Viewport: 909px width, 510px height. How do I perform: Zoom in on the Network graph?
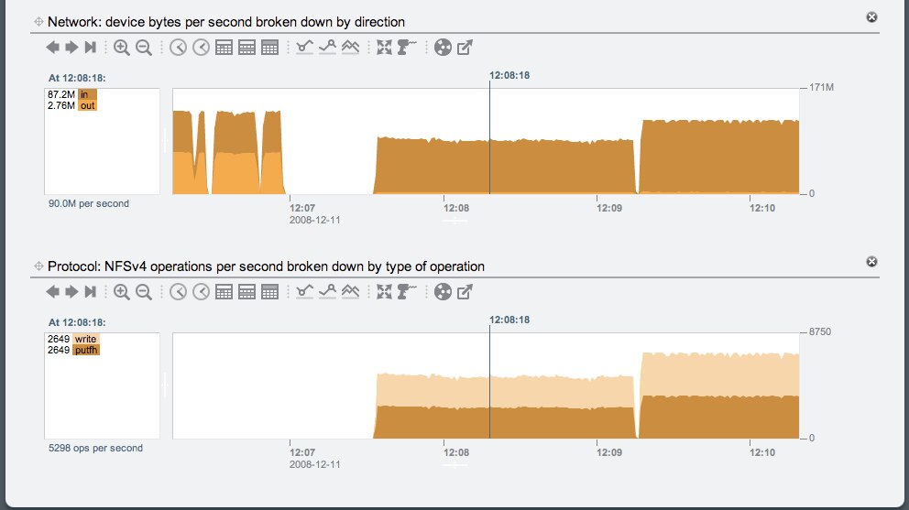tap(121, 48)
